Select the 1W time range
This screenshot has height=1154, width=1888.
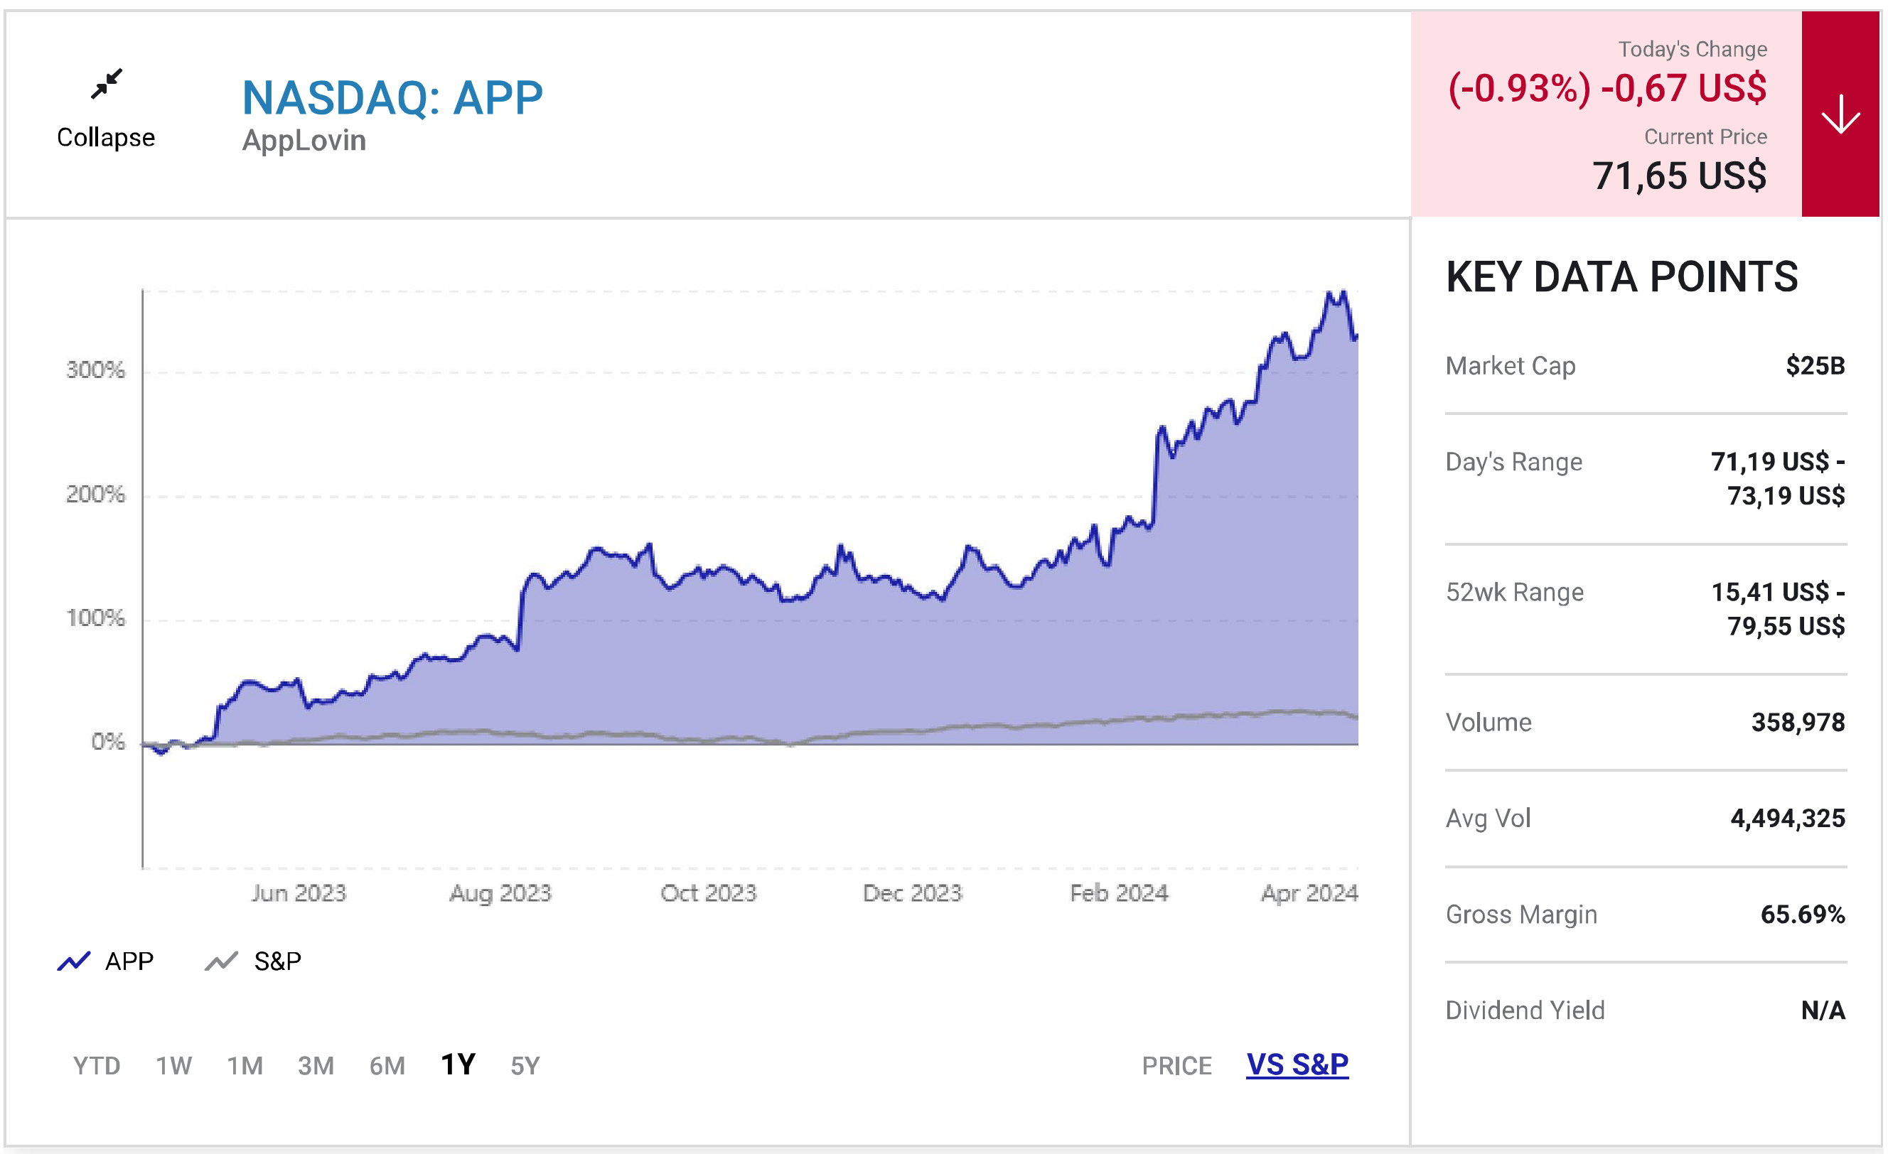[174, 1066]
